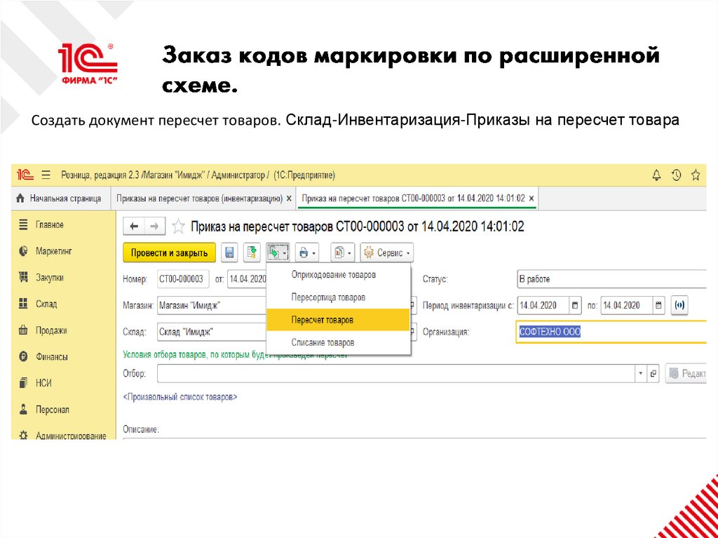Image resolution: width=718 pixels, height=538 pixels.
Task: Open the Главное section
Action: (50, 225)
